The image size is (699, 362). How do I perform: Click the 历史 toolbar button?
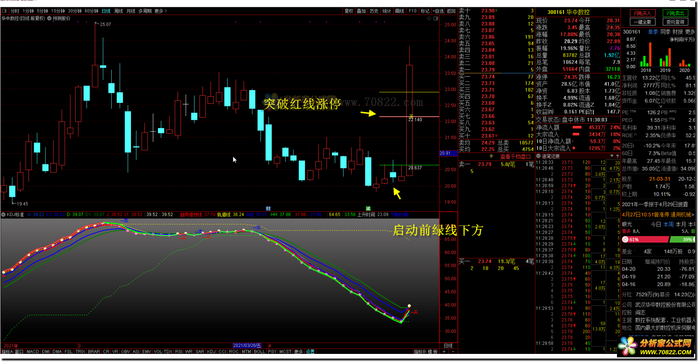point(374,11)
